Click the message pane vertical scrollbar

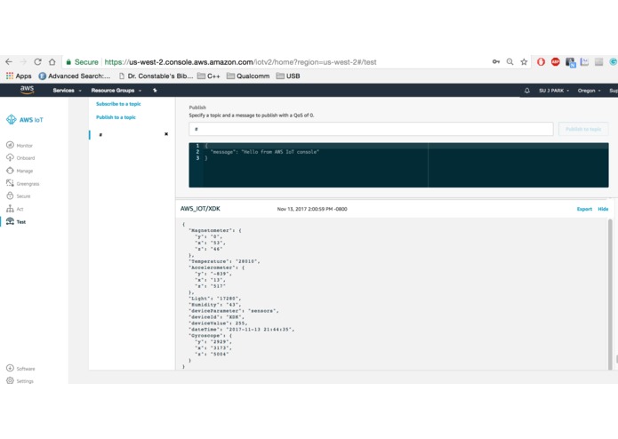pos(610,293)
